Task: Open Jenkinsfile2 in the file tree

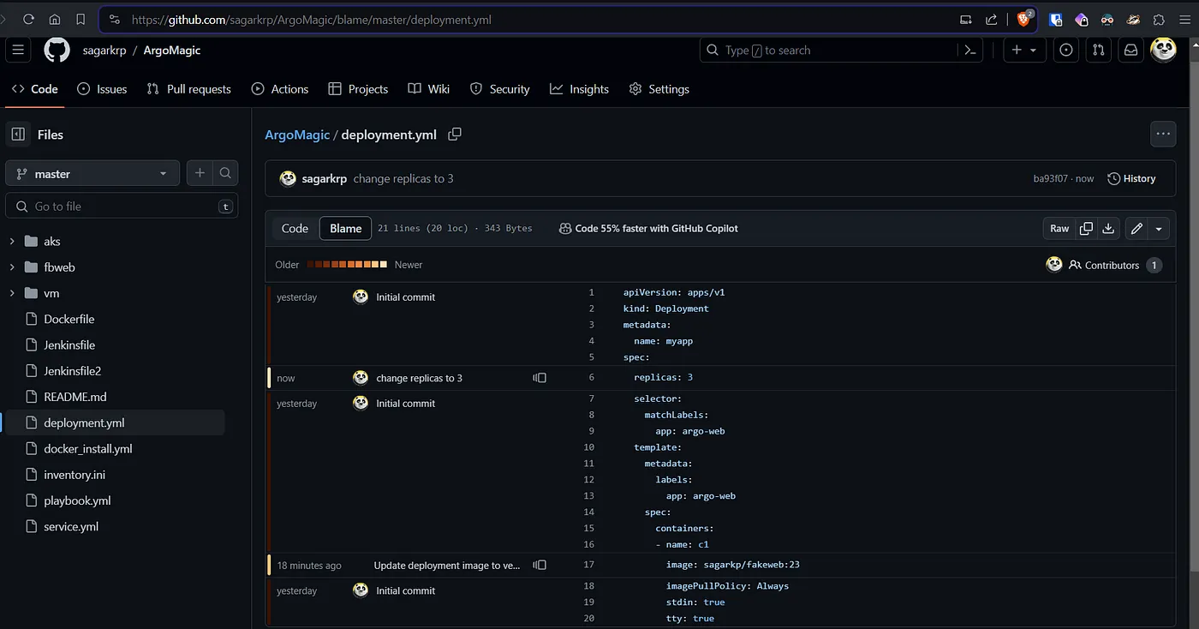Action: point(73,371)
